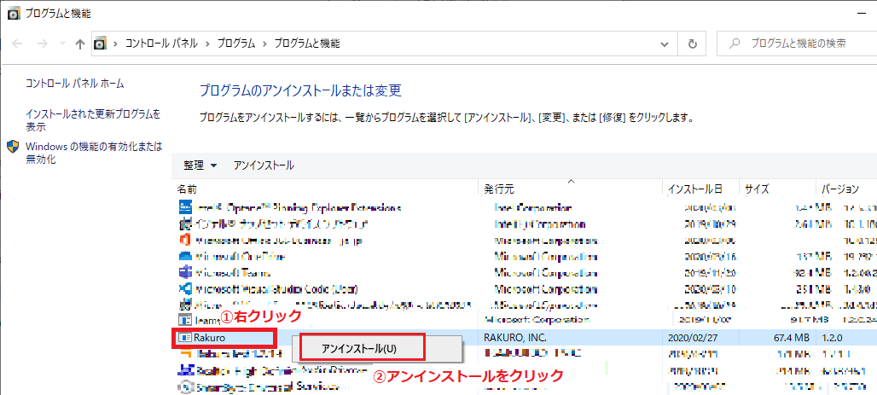Viewport: 877px width, 395px height.
Task: Sort by the 名前 column header
Action: pos(187,189)
